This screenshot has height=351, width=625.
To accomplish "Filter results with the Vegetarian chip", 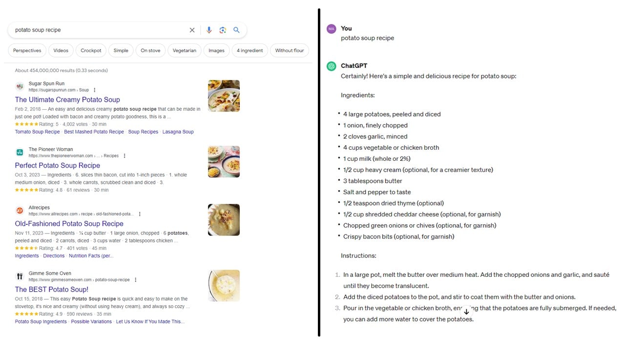I will (x=184, y=50).
